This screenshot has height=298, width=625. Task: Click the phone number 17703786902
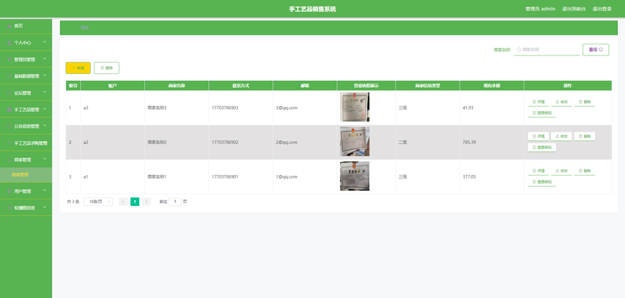[x=225, y=142]
